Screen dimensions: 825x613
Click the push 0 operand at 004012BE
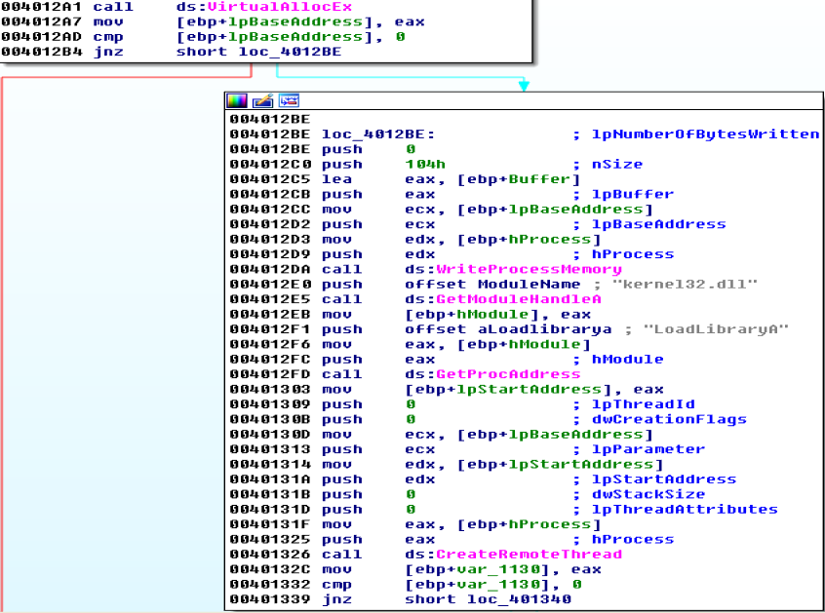click(x=411, y=149)
